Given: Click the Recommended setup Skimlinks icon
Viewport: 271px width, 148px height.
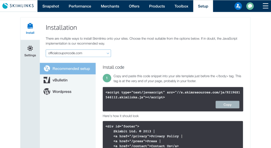Looking at the screenshot, I should (x=47, y=68).
